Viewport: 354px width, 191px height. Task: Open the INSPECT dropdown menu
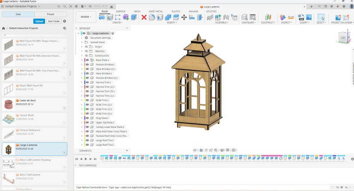tap(286, 23)
